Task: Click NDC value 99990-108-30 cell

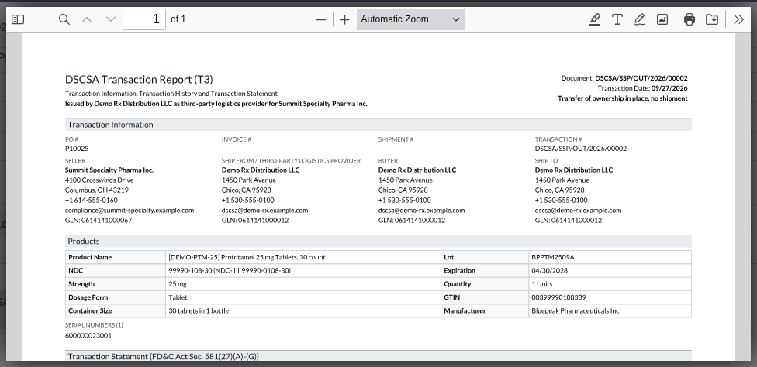Action: 302,271
